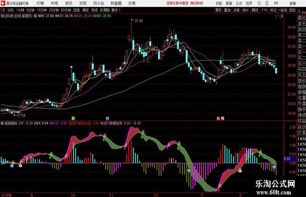Open the F10 company info button

click(265, 10)
